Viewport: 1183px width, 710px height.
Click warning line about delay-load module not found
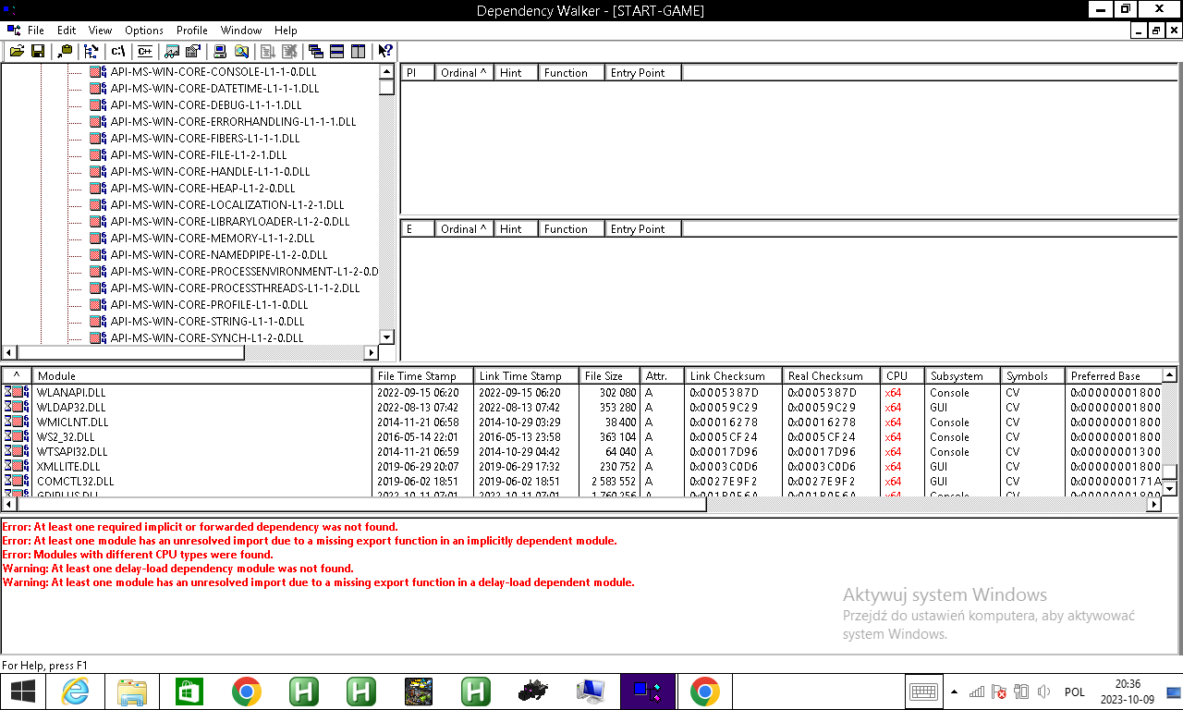coord(177,569)
